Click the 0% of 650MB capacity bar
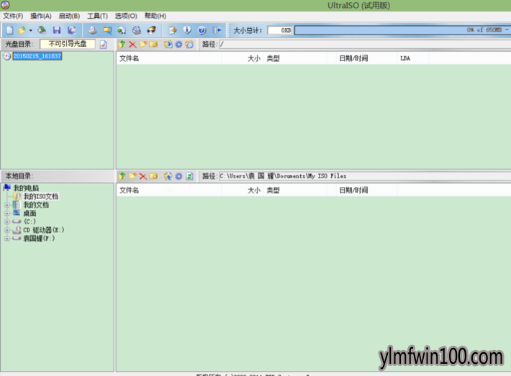This screenshot has height=376, width=511. (402, 30)
